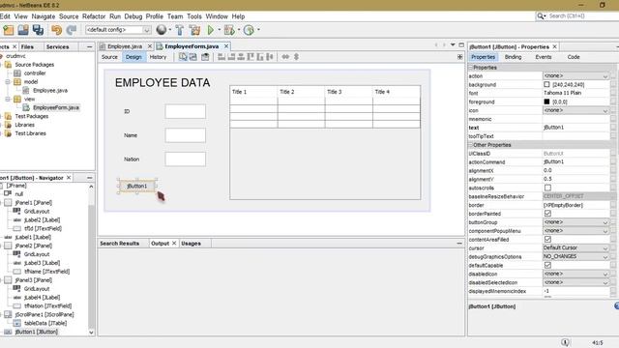Build project with the hammer icon

[180, 30]
